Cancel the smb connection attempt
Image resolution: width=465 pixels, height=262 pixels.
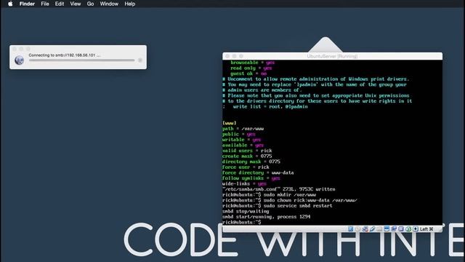point(140,60)
